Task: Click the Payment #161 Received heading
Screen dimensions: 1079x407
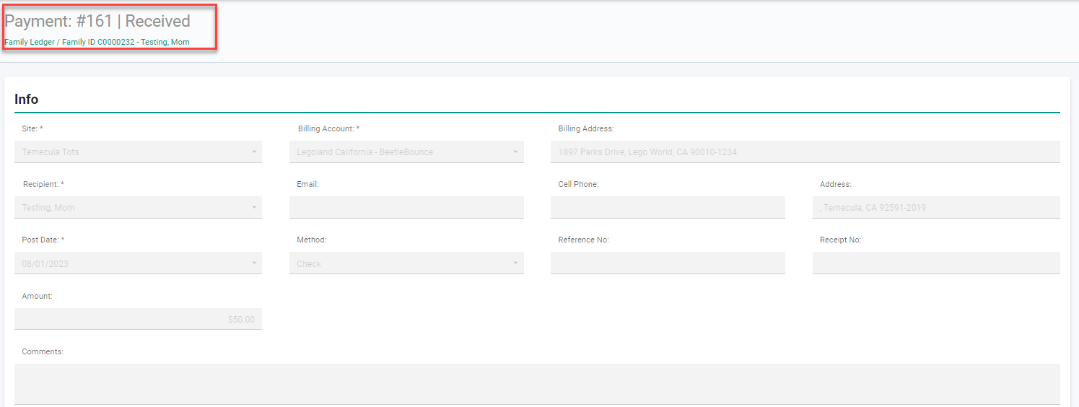Action: (x=97, y=21)
